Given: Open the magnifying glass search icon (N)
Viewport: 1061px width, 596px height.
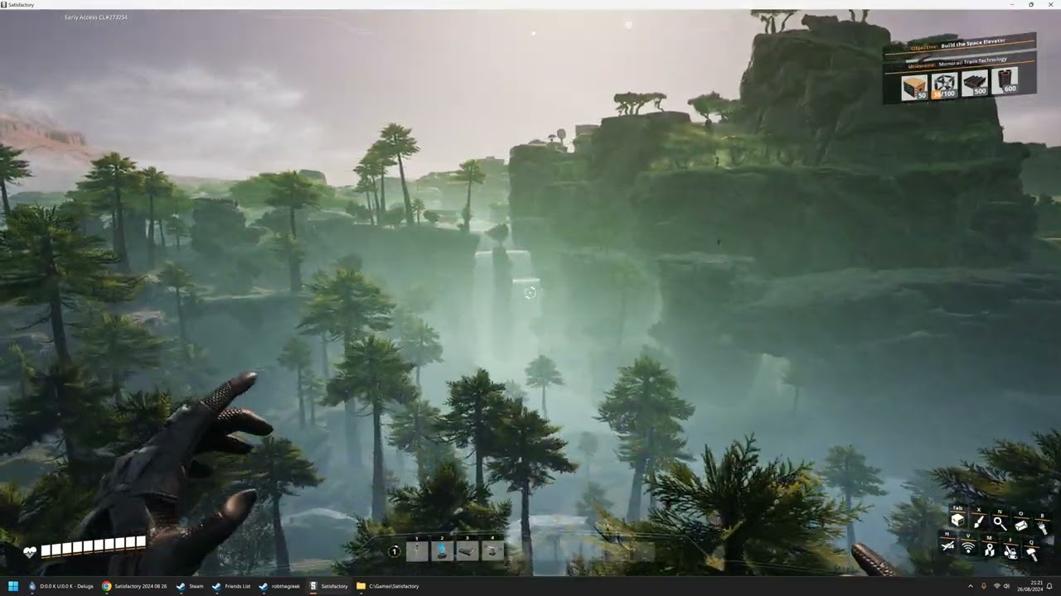Looking at the screenshot, I should (x=1000, y=522).
